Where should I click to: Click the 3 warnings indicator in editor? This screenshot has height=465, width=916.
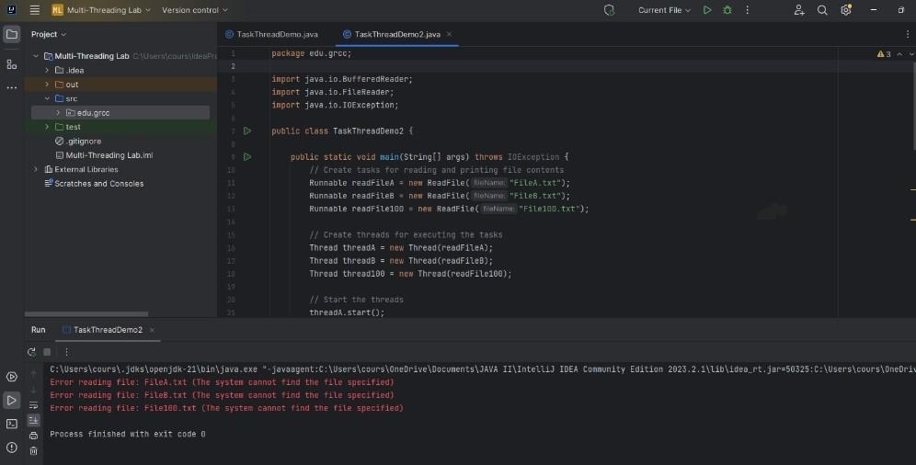coord(884,55)
